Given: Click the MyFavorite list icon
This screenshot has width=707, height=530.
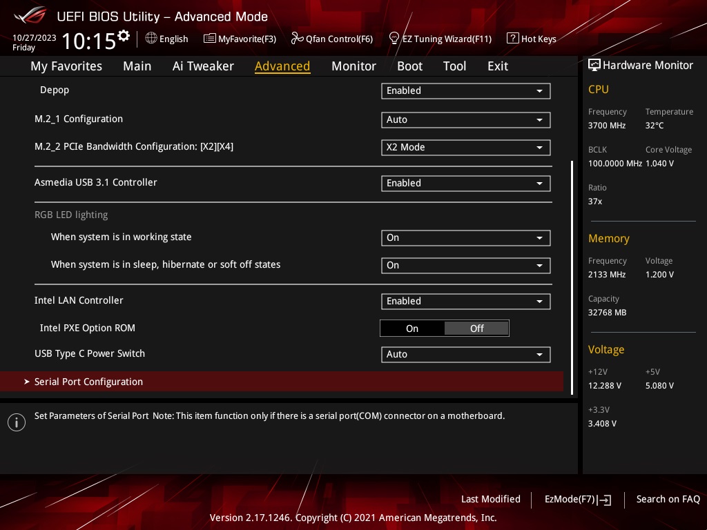Looking at the screenshot, I should [210, 39].
